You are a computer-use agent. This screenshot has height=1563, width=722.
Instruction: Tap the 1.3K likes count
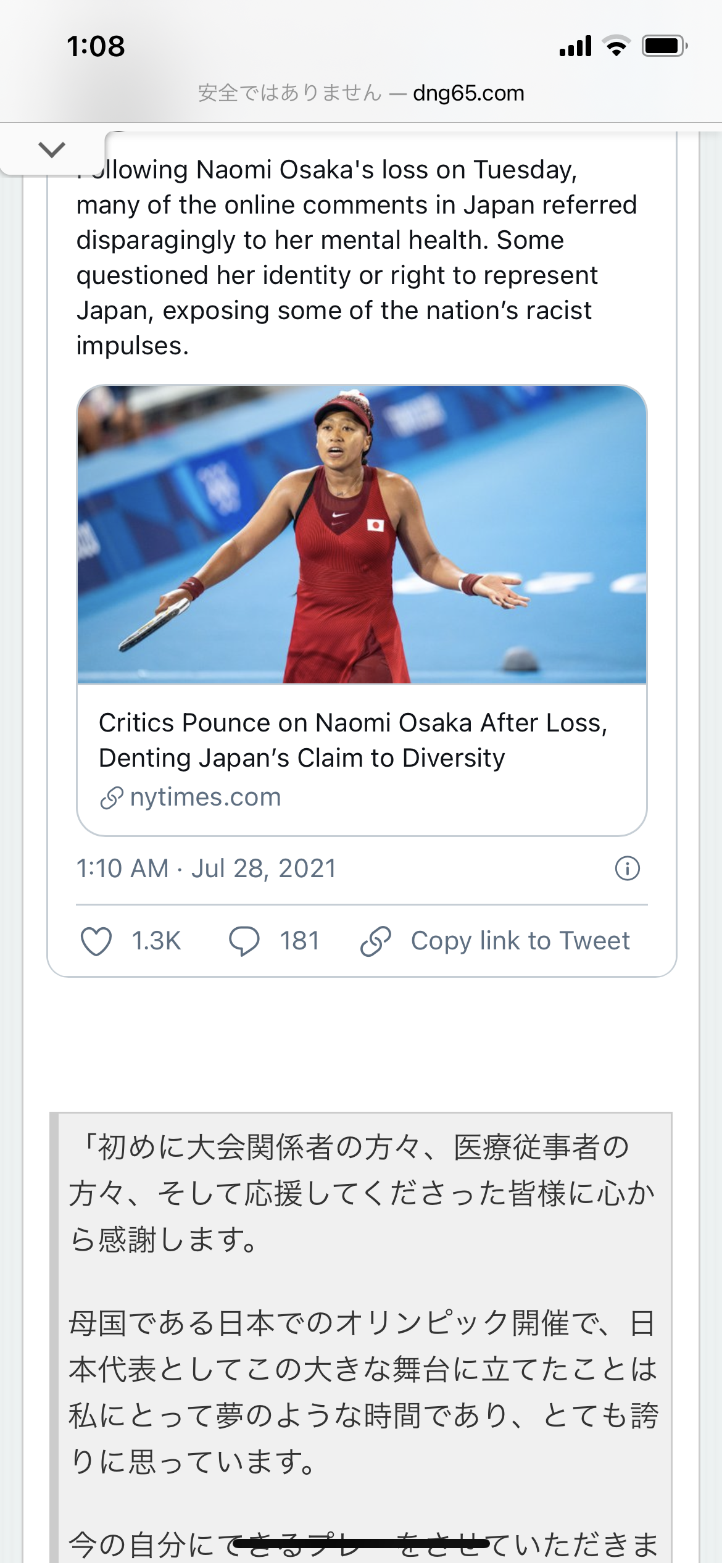(156, 941)
